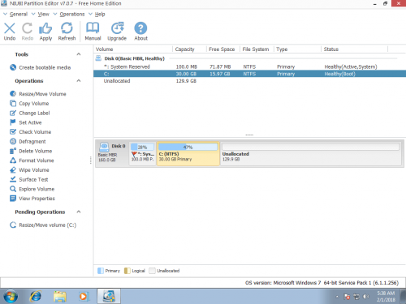Image resolution: width=406 pixels, height=304 pixels.
Task: Click the Primary legend color swatch
Action: pos(101,271)
